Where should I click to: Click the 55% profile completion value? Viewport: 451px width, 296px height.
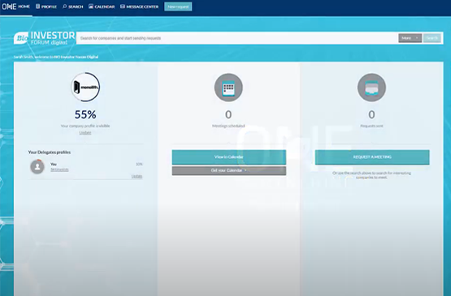coord(85,114)
